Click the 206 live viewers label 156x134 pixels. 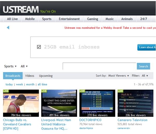135,115
